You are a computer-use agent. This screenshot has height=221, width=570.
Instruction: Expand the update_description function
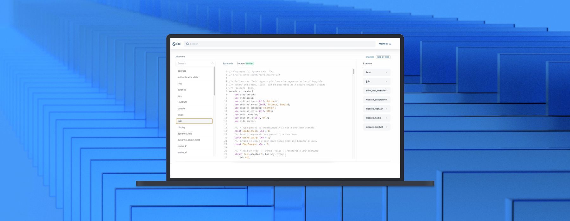pyautogui.click(x=377, y=100)
